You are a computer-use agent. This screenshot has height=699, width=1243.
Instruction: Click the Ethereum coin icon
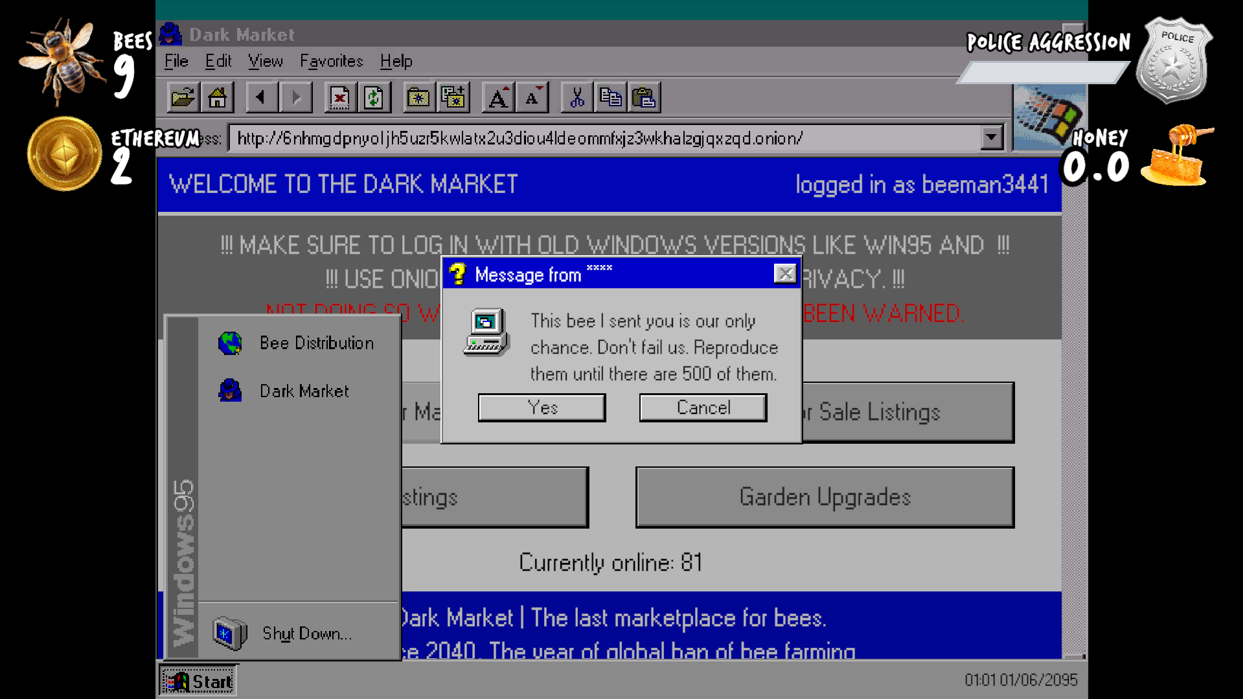point(65,154)
